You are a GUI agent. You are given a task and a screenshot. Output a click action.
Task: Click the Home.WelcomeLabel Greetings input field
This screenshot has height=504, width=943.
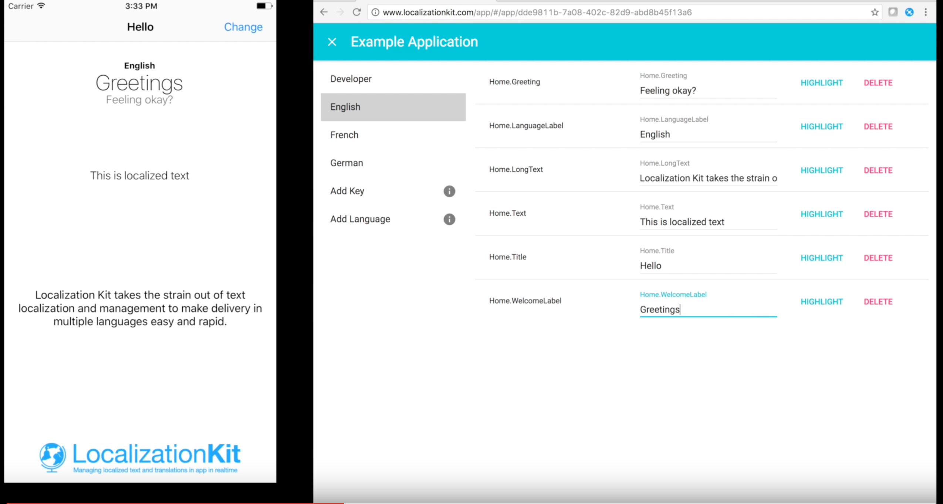(708, 310)
